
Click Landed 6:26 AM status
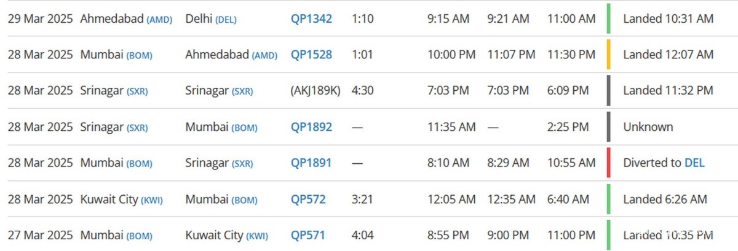[665, 199]
